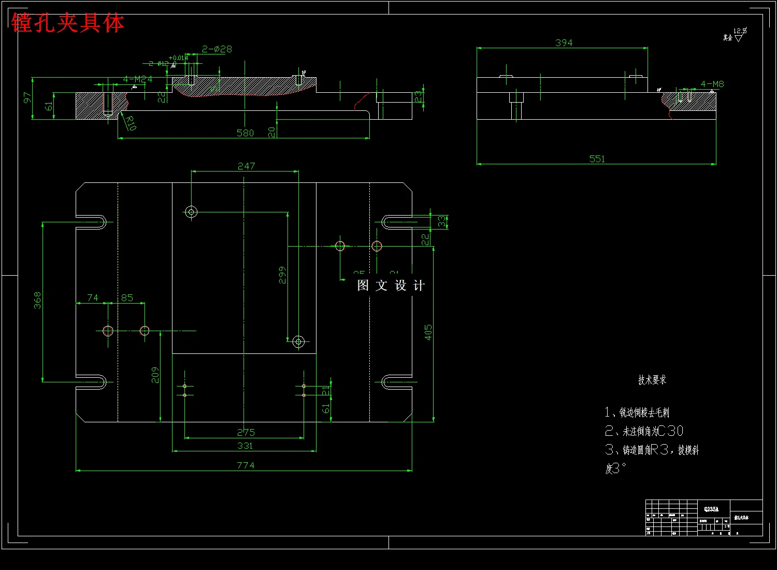
Task: Select the 551 overall length dimension
Action: (597, 159)
